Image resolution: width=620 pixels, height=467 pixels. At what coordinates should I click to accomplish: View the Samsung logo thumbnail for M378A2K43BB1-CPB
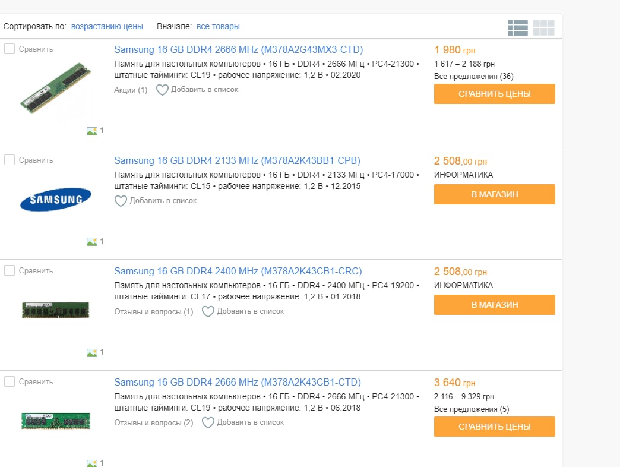pos(56,199)
